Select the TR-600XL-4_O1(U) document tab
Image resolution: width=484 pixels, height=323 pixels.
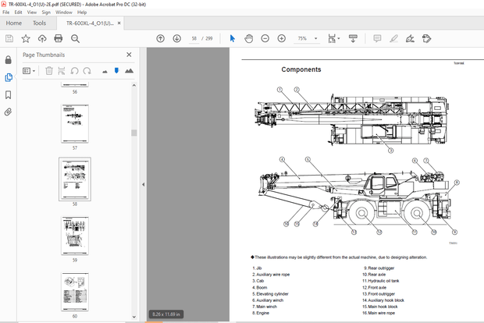click(90, 23)
